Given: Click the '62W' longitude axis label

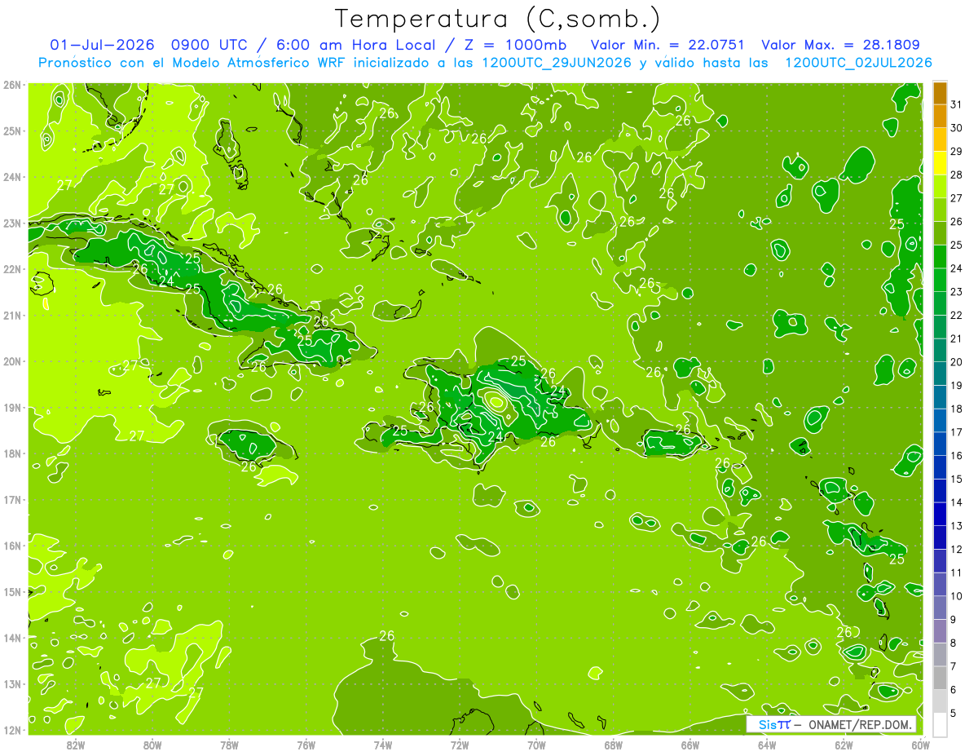Looking at the screenshot, I should (x=844, y=745).
